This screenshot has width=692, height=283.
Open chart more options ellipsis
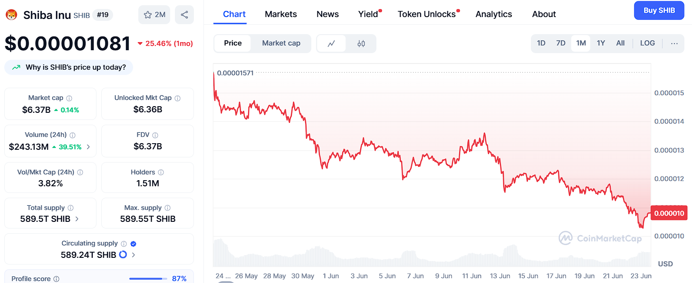click(674, 43)
